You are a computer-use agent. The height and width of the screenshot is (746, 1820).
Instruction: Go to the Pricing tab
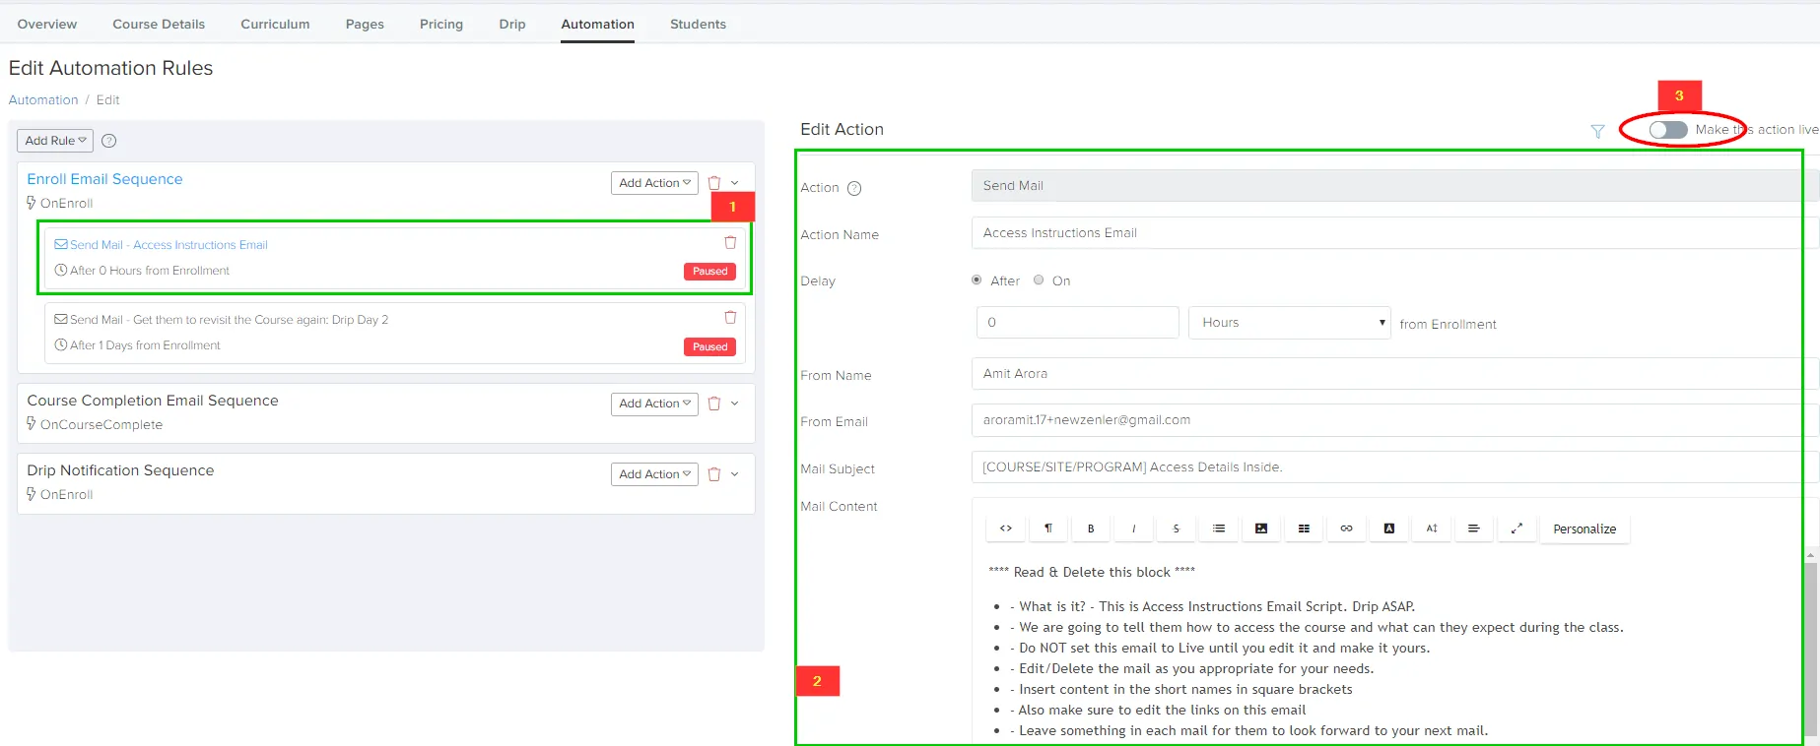point(441,24)
